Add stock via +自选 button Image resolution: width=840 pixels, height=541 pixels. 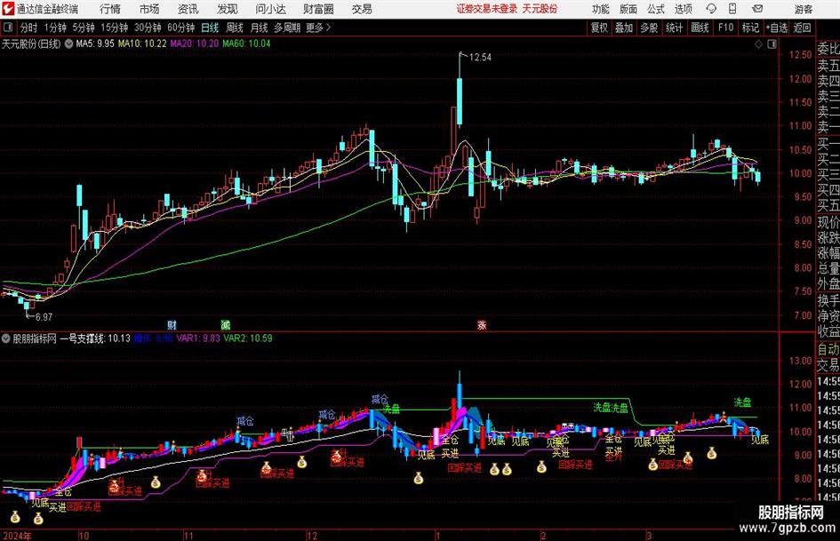click(x=777, y=28)
